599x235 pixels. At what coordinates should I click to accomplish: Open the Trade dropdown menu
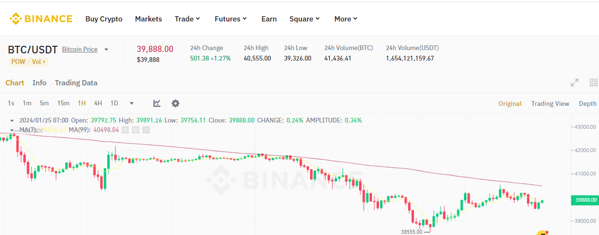pyautogui.click(x=187, y=19)
